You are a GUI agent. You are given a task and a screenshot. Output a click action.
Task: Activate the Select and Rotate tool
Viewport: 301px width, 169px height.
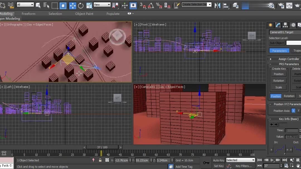click(x=81, y=5)
